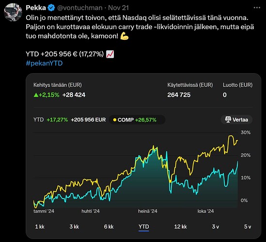This screenshot has width=266, height=242.
Task: Click the Pekka display name
Action: 36,8
